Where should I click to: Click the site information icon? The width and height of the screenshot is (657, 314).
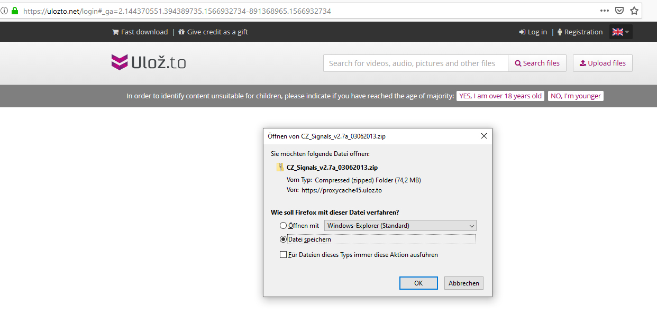pyautogui.click(x=4, y=11)
